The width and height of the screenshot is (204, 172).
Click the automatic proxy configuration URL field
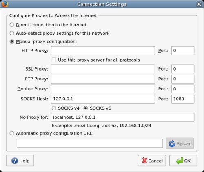coord(90,143)
